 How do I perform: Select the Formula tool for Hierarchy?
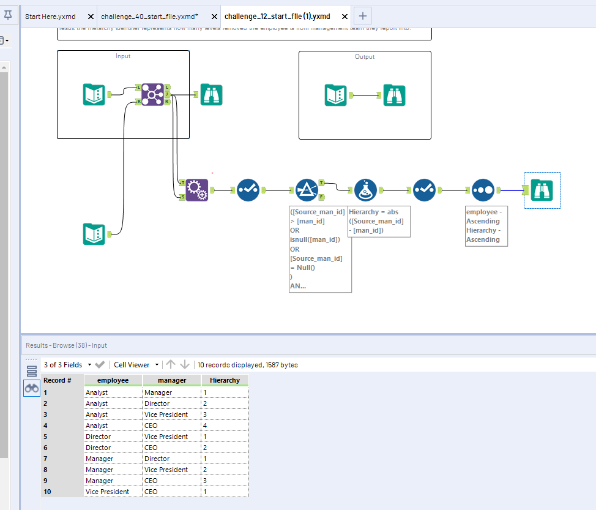(365, 190)
